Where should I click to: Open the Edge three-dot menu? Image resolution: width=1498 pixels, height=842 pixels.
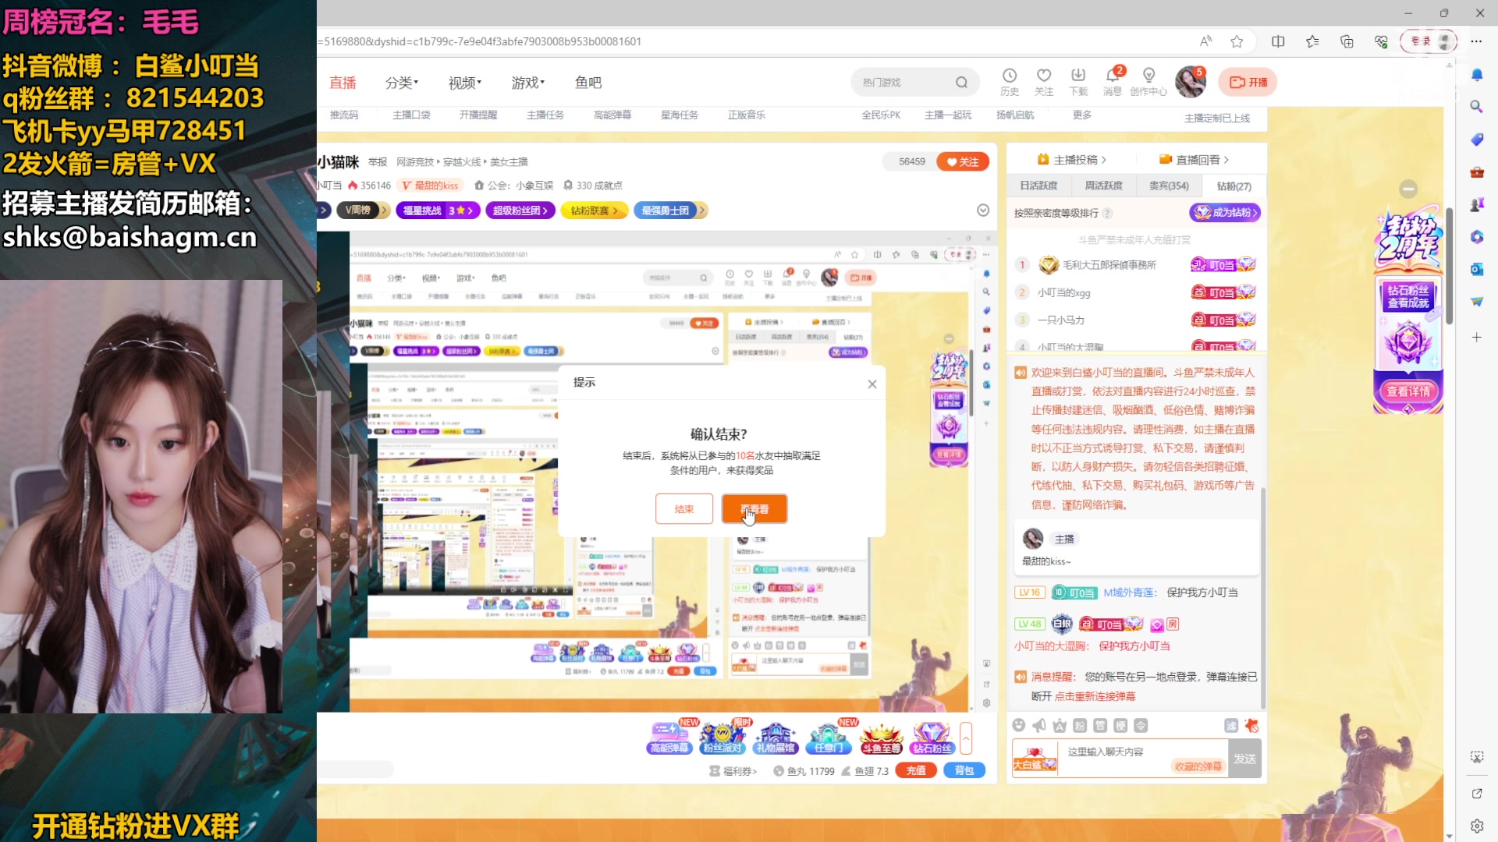tap(1476, 41)
